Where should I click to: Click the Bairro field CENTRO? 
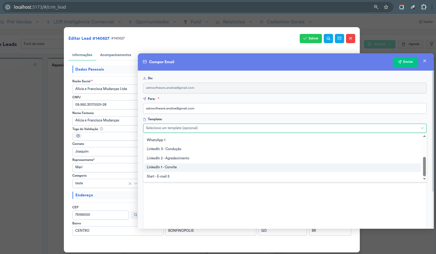(x=118, y=231)
